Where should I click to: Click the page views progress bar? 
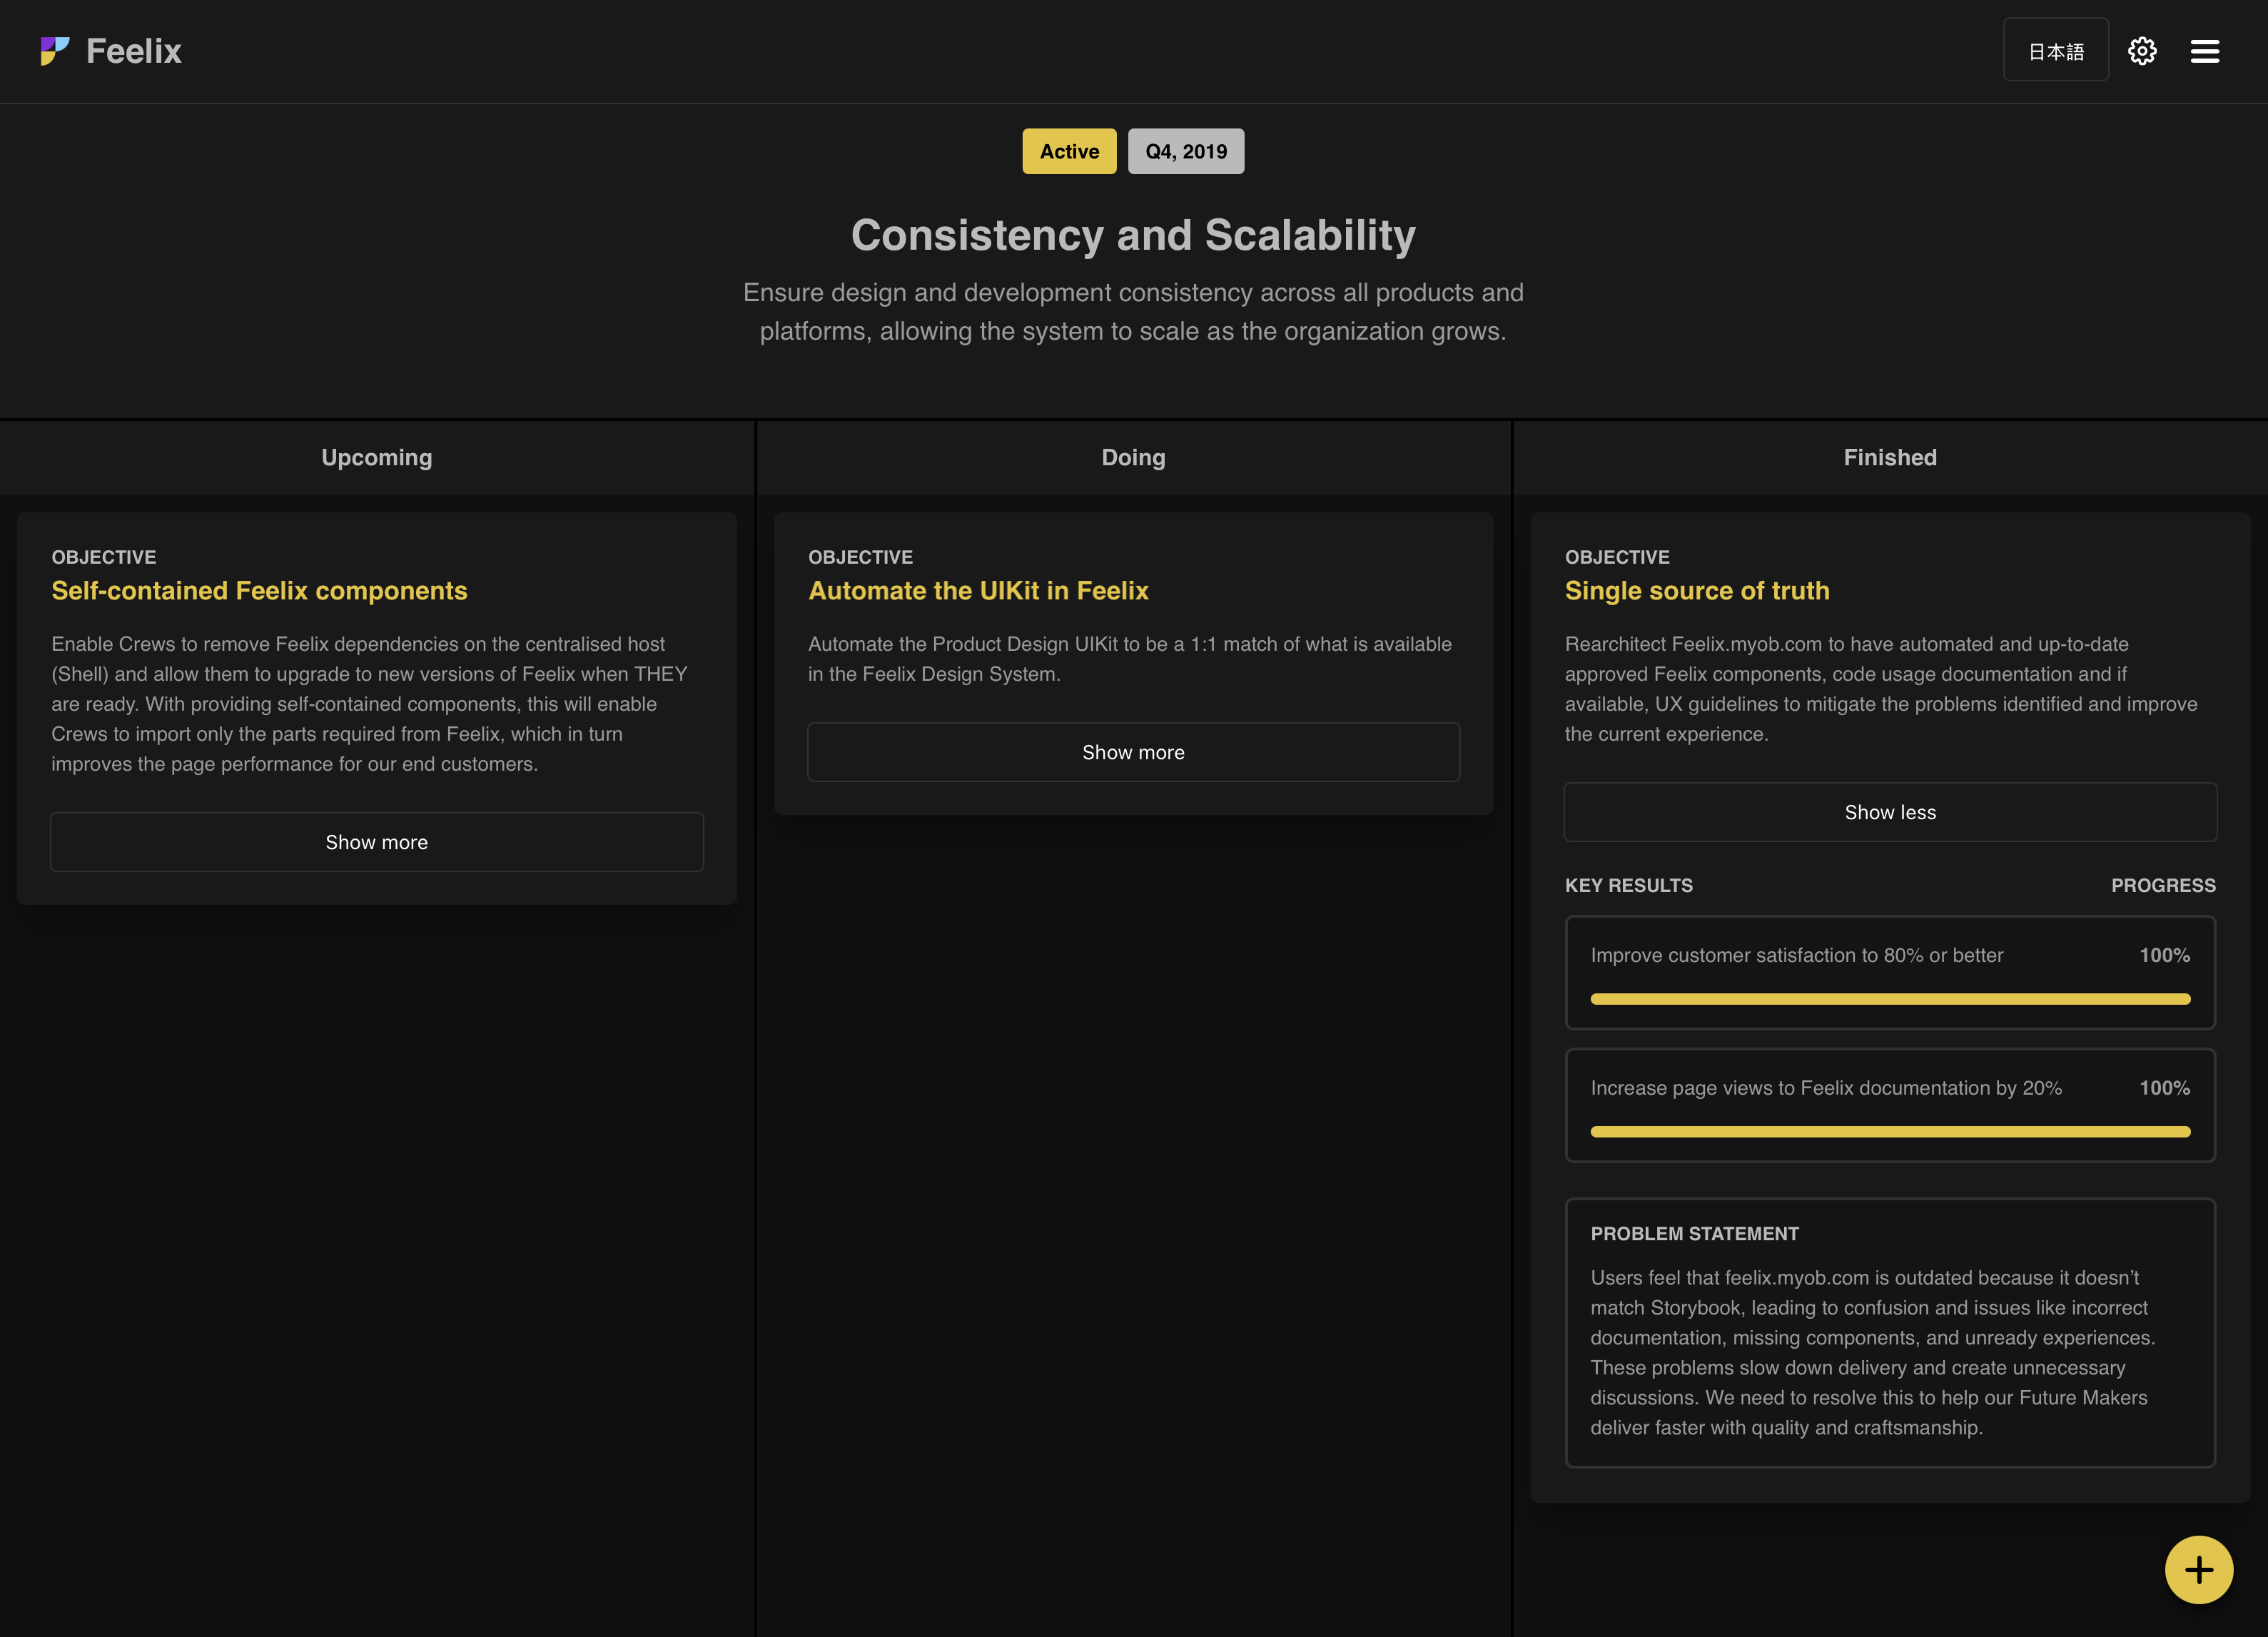(x=1890, y=1132)
